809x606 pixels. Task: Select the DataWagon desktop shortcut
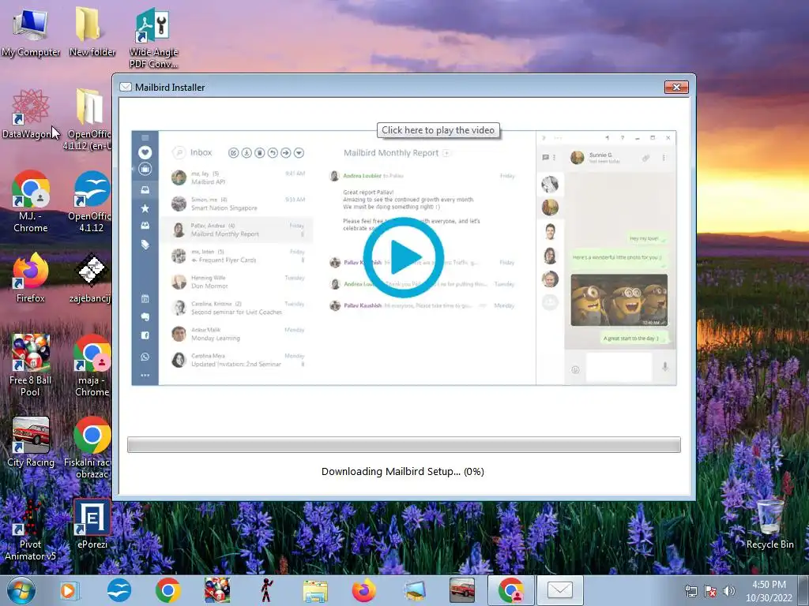(x=31, y=114)
